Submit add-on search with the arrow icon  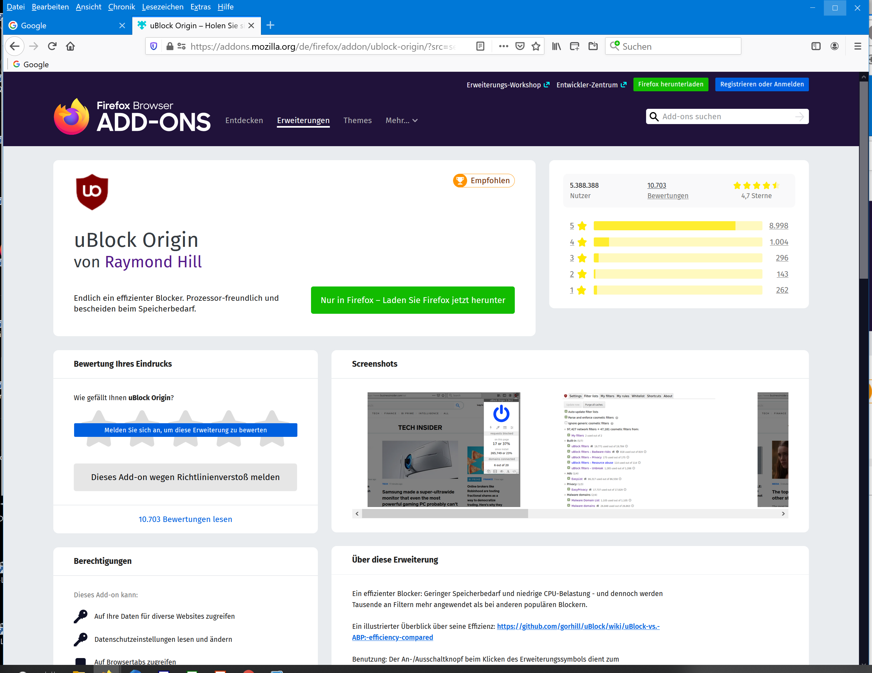pos(799,117)
